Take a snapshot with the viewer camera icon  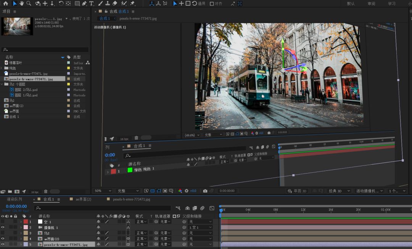(x=205, y=191)
